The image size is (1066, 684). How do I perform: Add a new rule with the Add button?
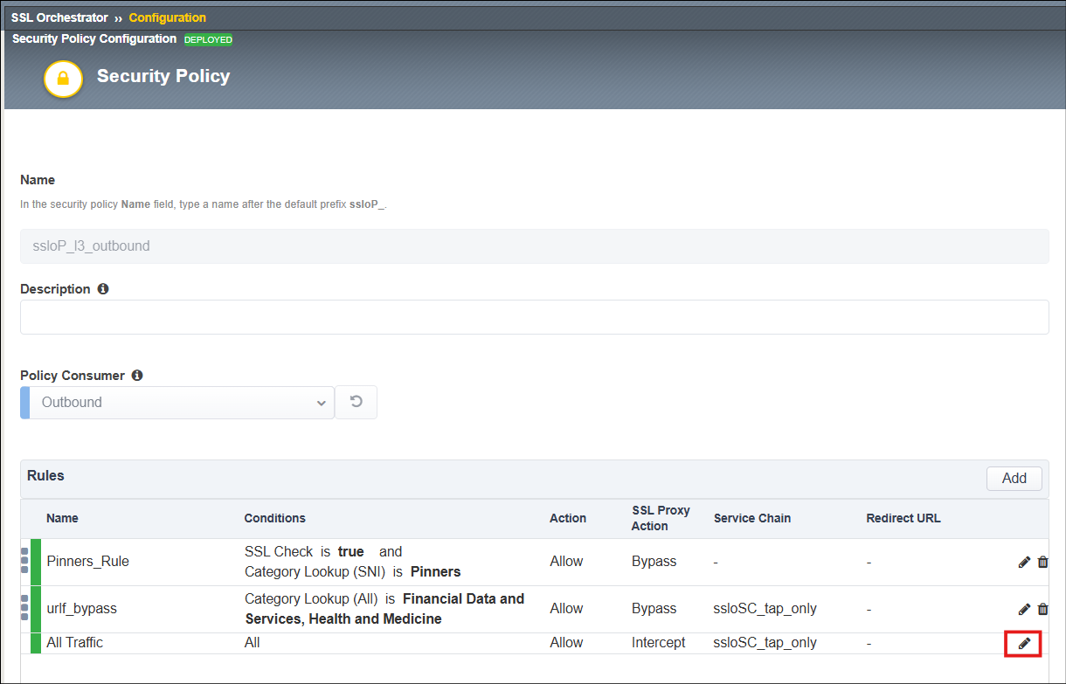coord(1014,478)
